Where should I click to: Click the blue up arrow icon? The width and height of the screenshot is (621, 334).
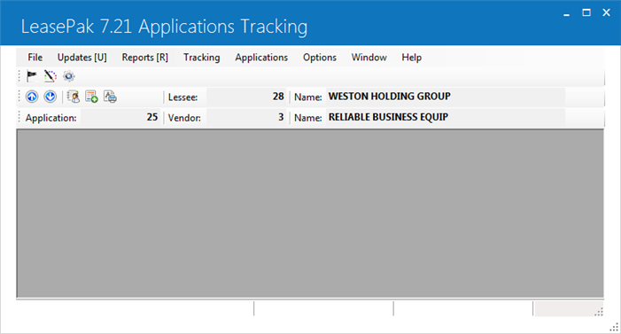coord(32,97)
